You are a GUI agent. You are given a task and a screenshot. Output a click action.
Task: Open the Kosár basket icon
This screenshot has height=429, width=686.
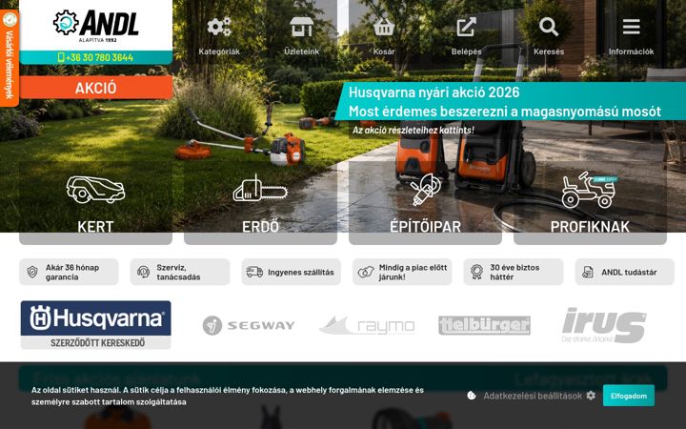pyautogui.click(x=384, y=27)
